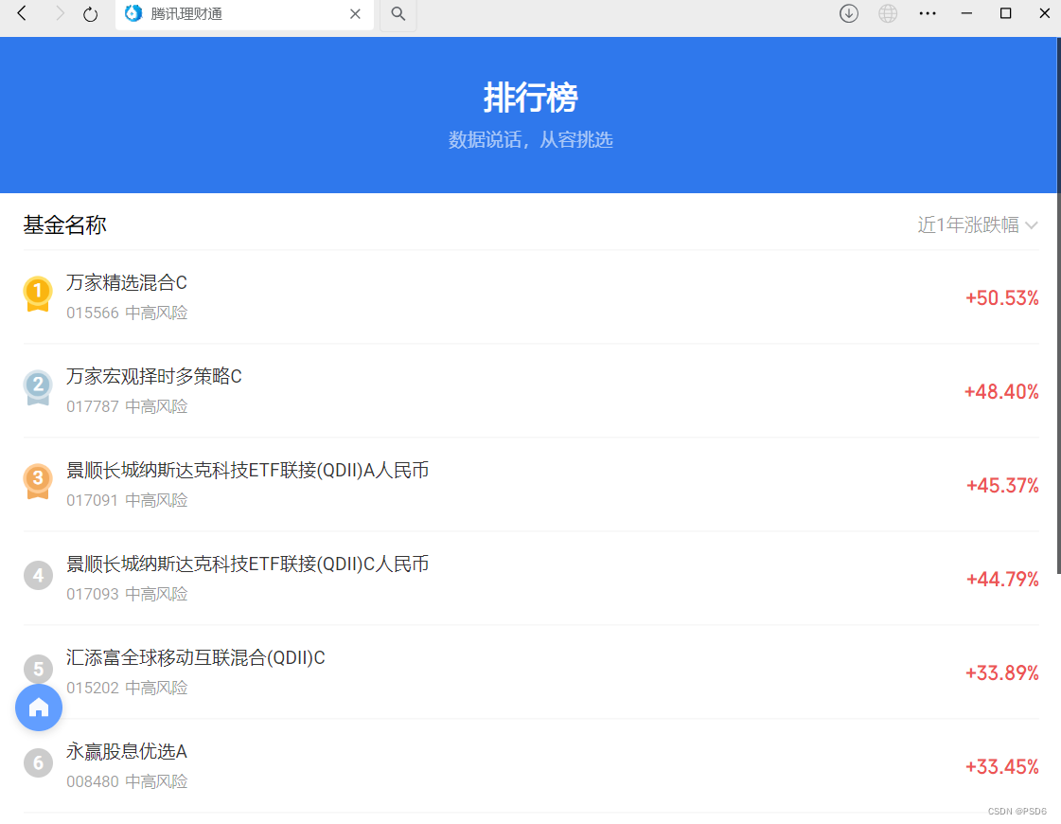Screen dimensions: 1061x824
Task: Click the 排行榜 page title
Action: (530, 98)
